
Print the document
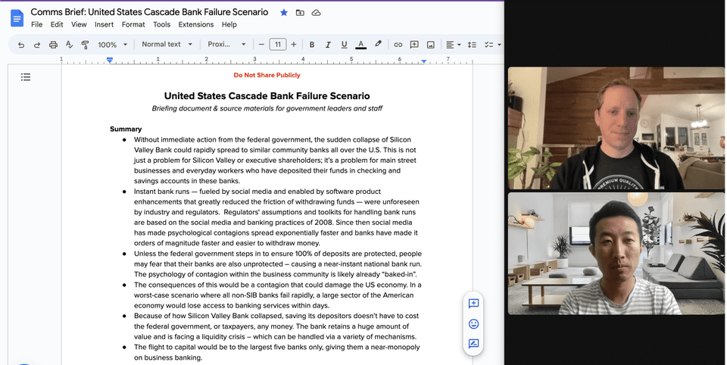[53, 45]
